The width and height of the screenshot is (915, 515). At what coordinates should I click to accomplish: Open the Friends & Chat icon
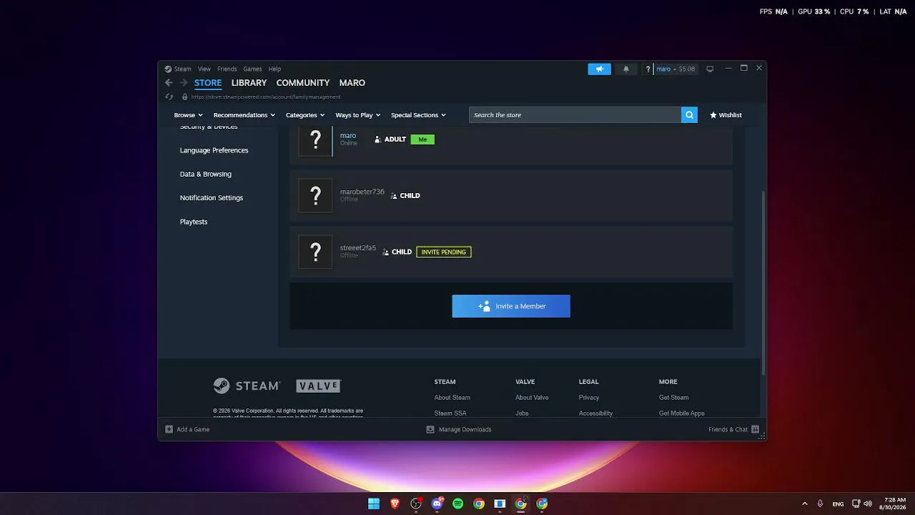[x=755, y=429]
